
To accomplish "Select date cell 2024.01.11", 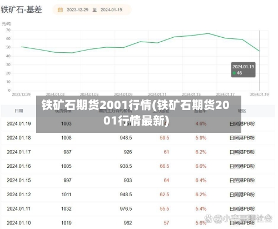I will point(19,209).
